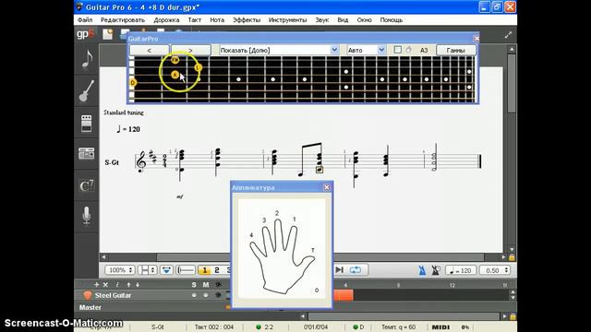Viewport: 591px width, 332px height.
Task: Open track info with the i icon
Action: (x=117, y=285)
